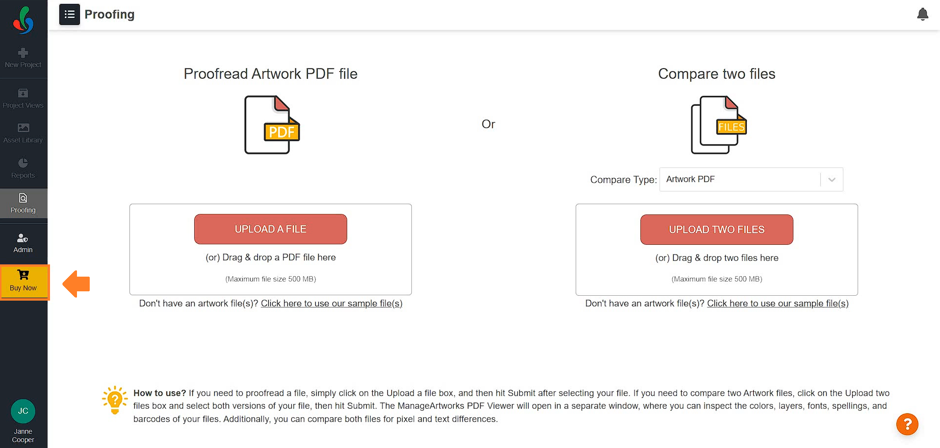The width and height of the screenshot is (940, 448).
Task: Expand the Compare Type dropdown arrow
Action: [x=832, y=180]
